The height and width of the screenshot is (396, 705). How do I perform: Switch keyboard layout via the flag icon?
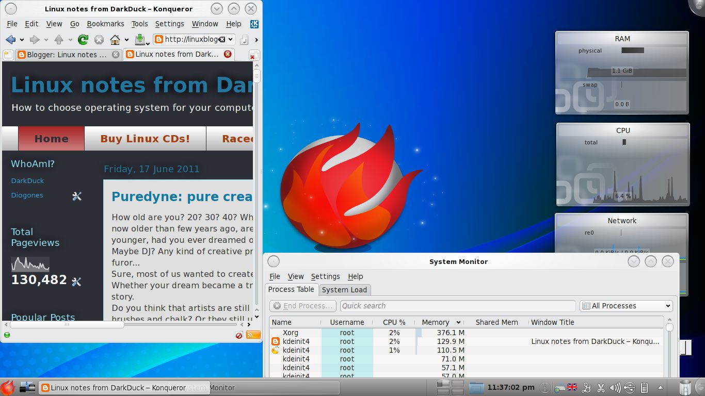[572, 387]
